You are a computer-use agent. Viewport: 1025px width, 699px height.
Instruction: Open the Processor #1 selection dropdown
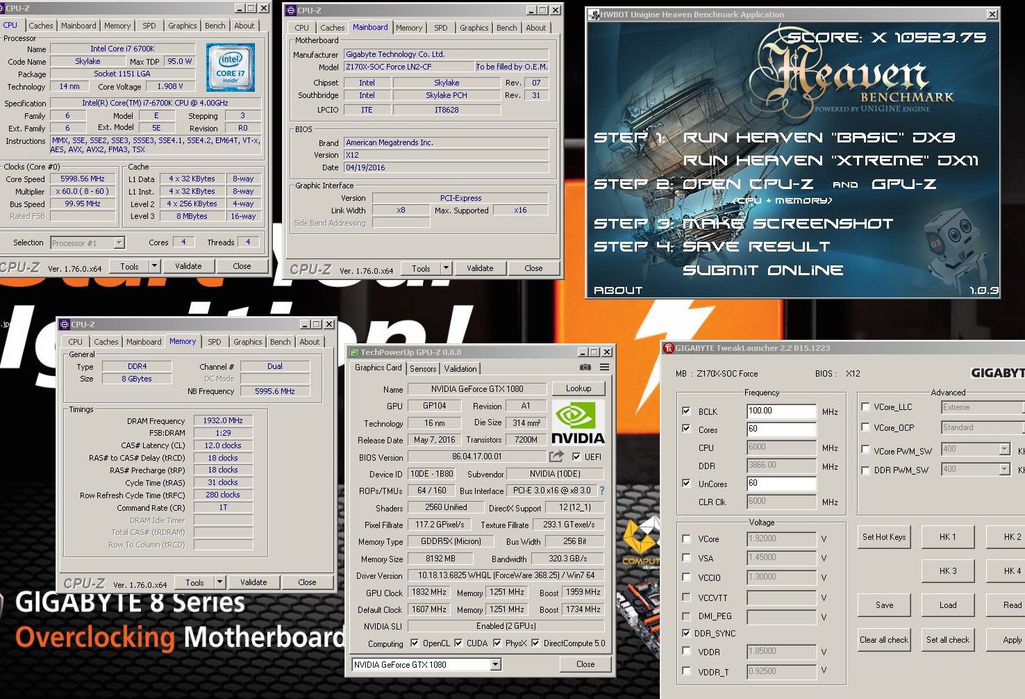(x=119, y=242)
